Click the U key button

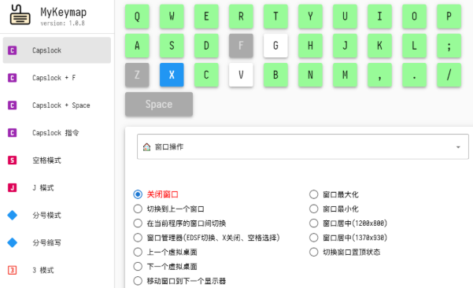pos(345,17)
